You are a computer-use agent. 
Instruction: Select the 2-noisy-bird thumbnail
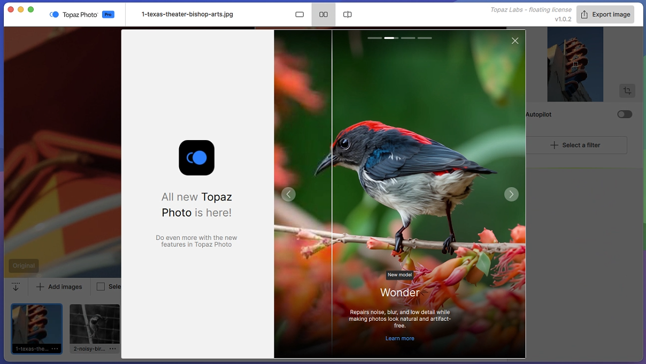(x=95, y=324)
